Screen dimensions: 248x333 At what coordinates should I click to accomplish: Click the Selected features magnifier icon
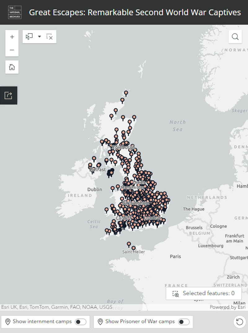click(175, 293)
